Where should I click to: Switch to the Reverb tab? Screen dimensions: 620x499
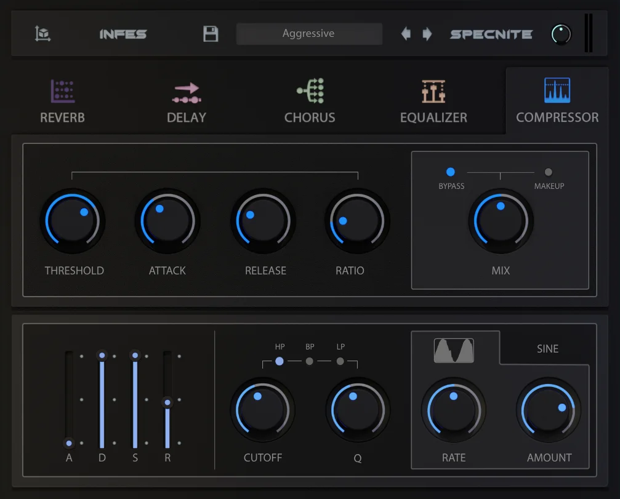(62, 101)
